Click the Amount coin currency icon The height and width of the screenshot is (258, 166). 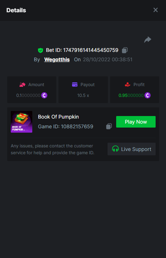click(44, 95)
